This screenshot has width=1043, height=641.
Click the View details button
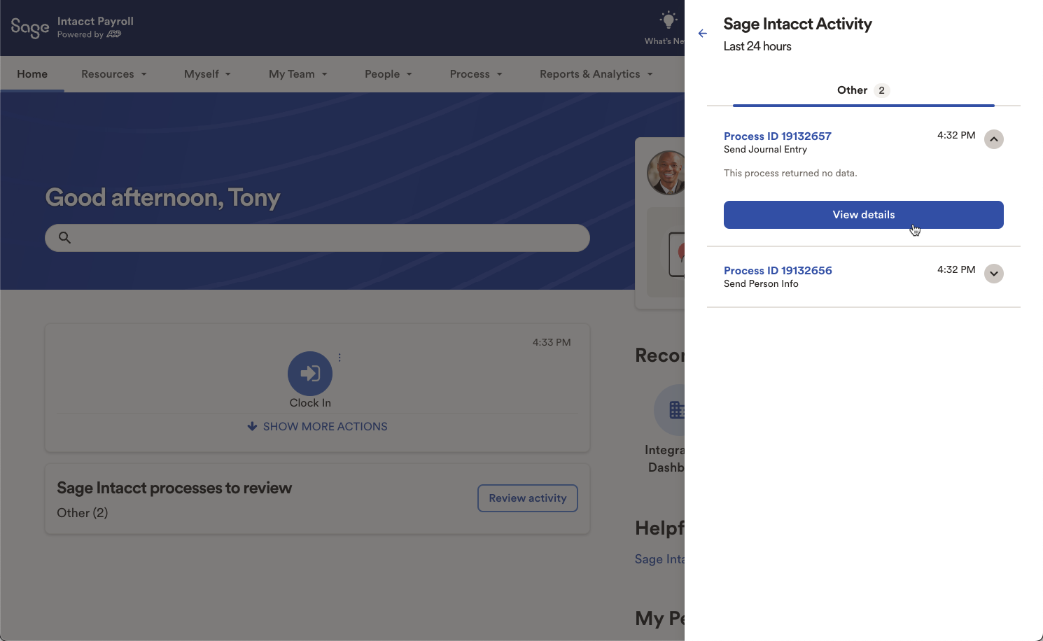(x=863, y=215)
